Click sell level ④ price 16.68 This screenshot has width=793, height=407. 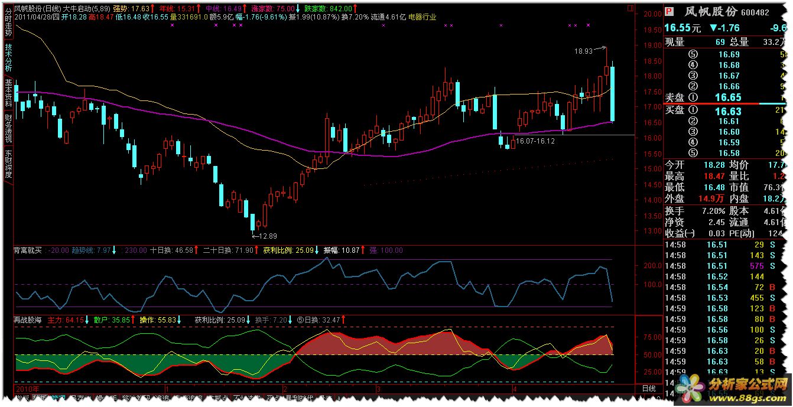pyautogui.click(x=729, y=66)
